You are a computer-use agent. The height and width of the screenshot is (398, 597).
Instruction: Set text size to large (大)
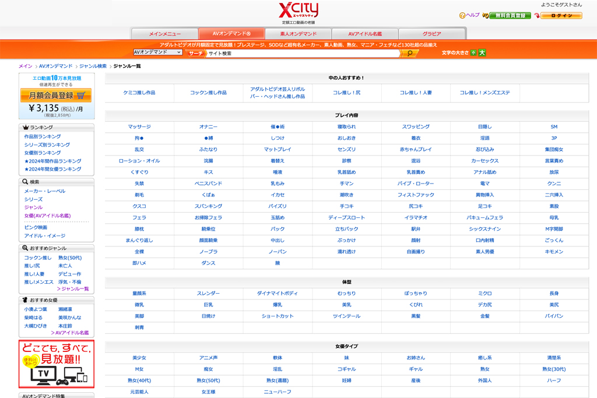(x=482, y=52)
